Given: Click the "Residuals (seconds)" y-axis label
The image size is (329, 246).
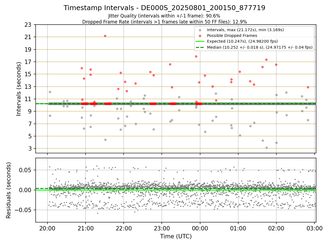Looking at the screenshot, I should click(x=9, y=190).
